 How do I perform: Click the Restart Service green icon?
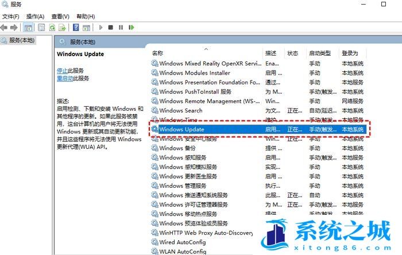pos(132,28)
